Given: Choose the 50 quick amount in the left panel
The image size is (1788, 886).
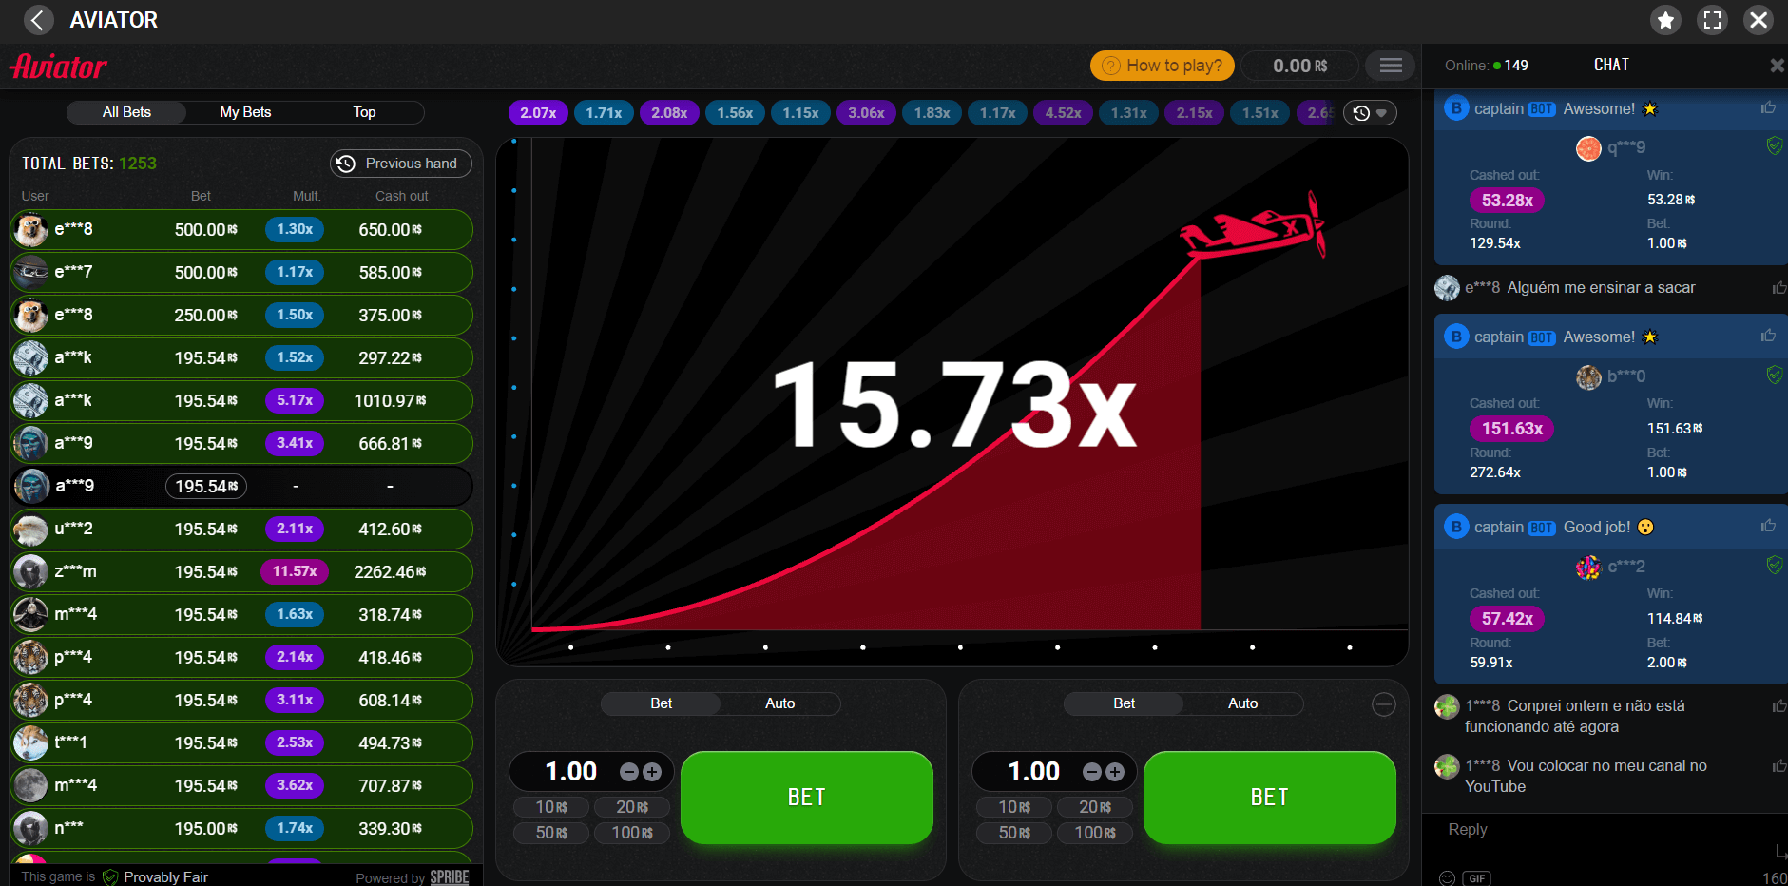Looking at the screenshot, I should point(551,833).
